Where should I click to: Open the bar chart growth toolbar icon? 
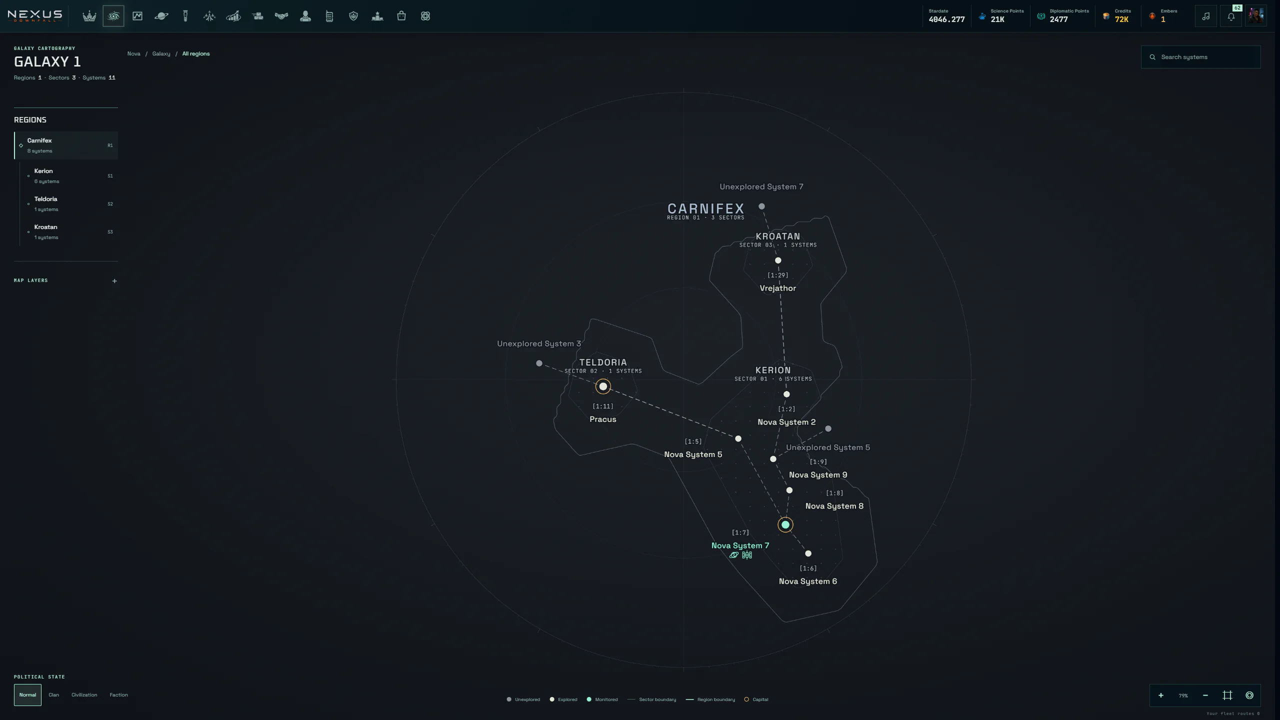tap(233, 16)
